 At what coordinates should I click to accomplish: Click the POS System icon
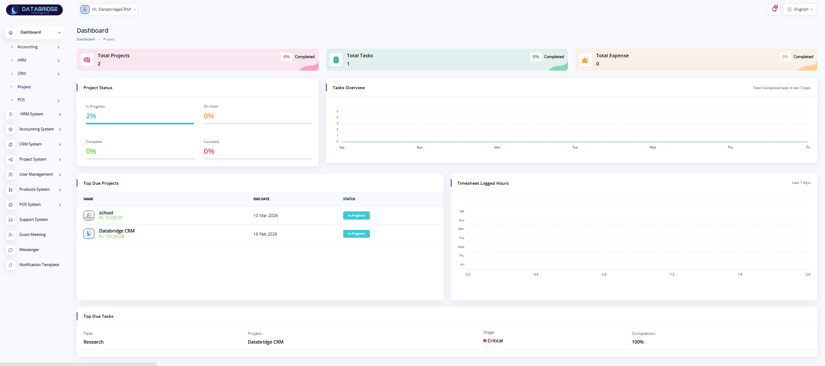11,205
